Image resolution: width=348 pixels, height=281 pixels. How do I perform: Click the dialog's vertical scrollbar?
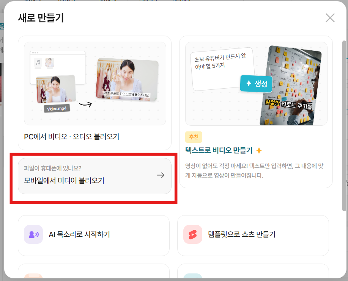click(344, 126)
